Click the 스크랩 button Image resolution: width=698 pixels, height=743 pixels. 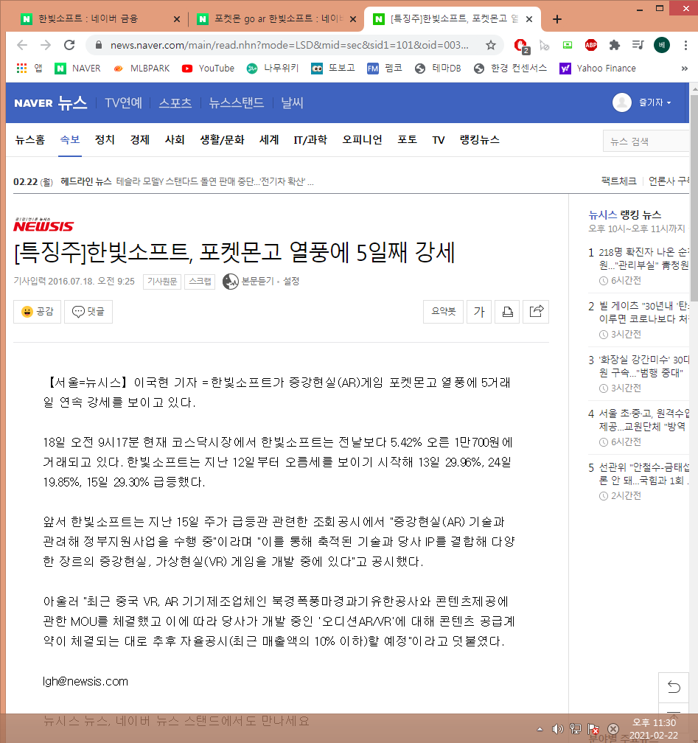click(x=200, y=282)
